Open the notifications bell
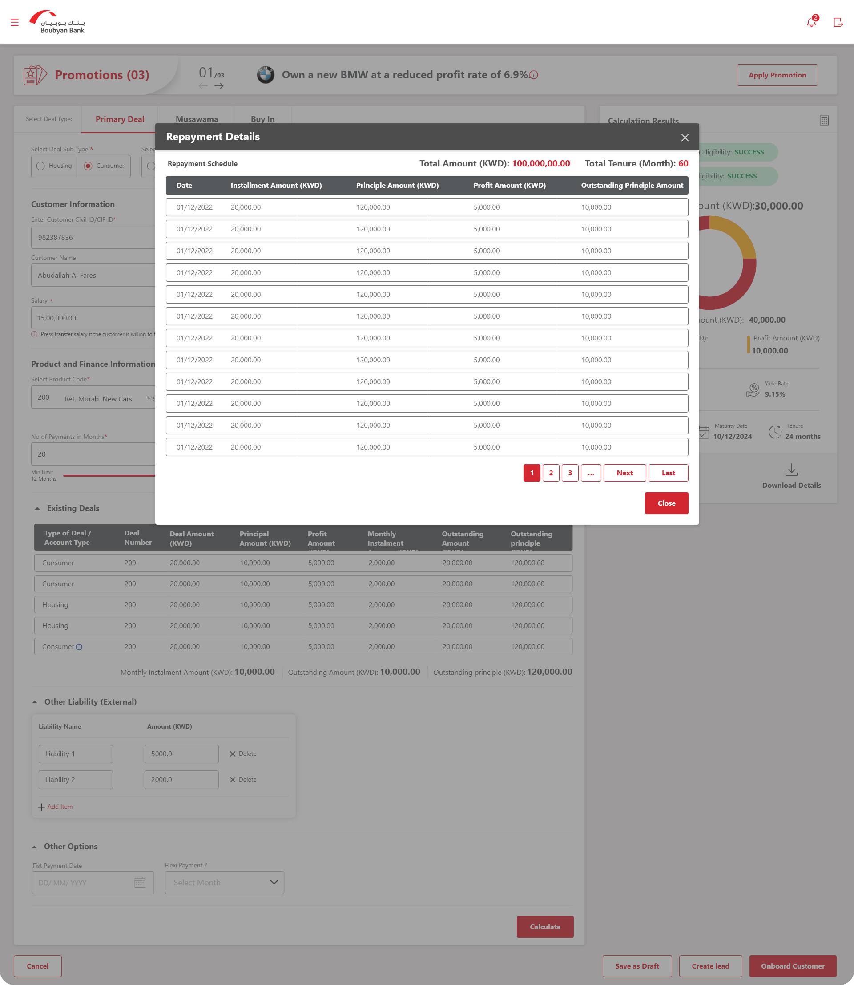The height and width of the screenshot is (985, 854). pos(811,22)
